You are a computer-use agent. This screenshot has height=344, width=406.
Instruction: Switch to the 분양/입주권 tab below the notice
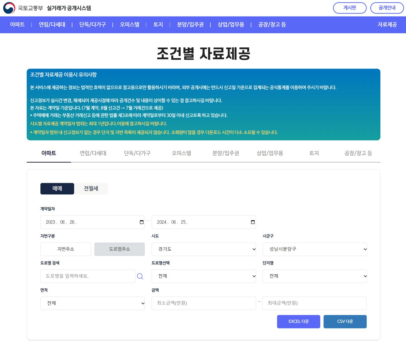coord(226,153)
